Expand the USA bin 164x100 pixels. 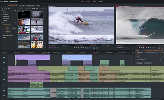[x=5, y=34]
